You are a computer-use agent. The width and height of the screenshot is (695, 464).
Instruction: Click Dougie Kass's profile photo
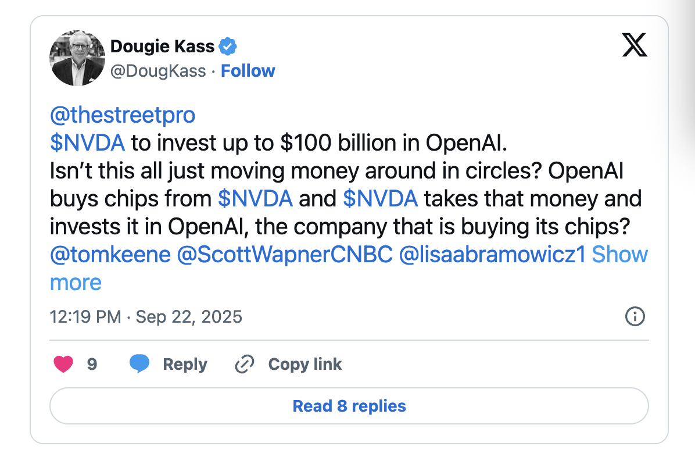[77, 58]
